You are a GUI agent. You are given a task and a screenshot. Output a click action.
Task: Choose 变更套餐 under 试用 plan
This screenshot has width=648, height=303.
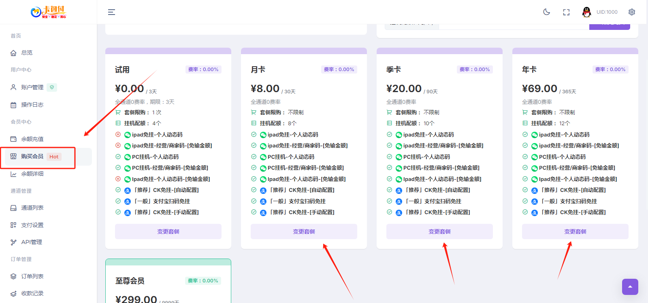168,231
